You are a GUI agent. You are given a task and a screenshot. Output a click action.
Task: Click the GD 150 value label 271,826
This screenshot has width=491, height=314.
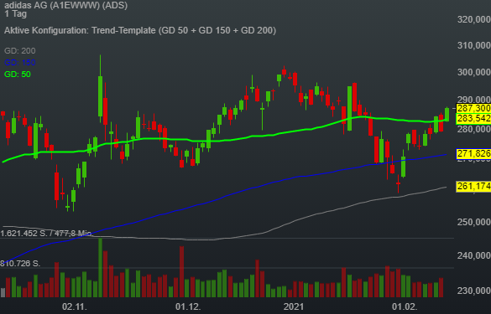point(473,153)
